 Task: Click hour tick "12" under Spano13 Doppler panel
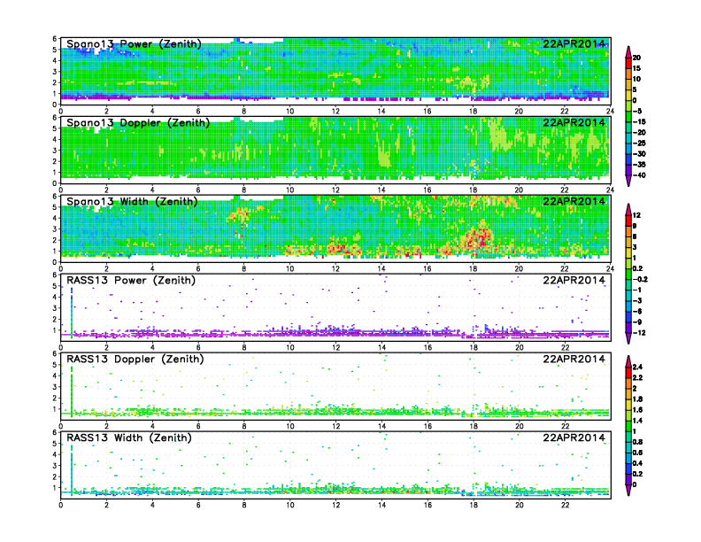[x=335, y=190]
